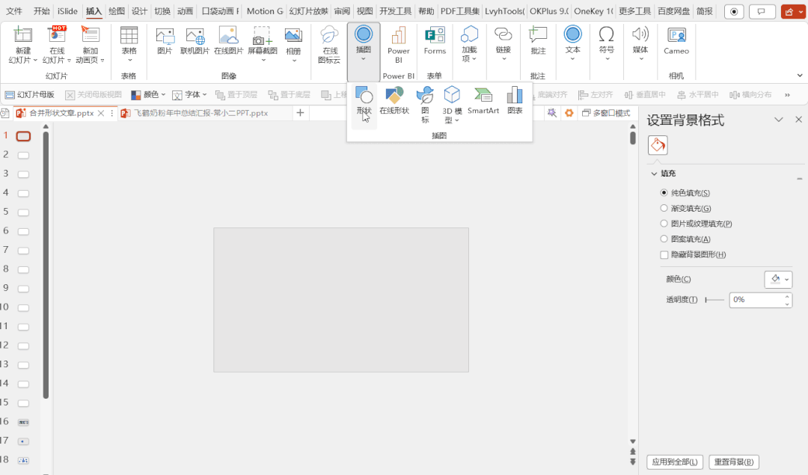Click Reset Background (重置背景)
808x475 pixels.
tap(734, 462)
